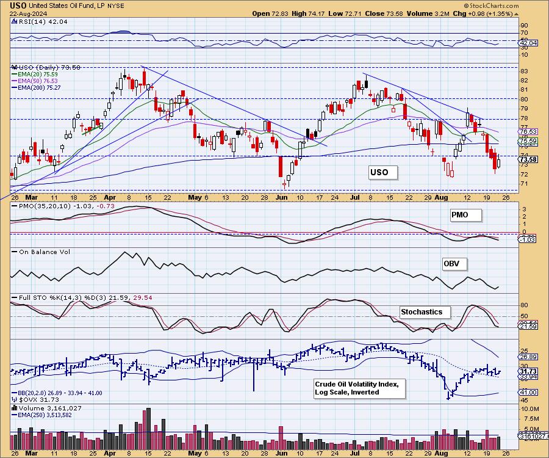Click the Open 72.83 value
549x458 pixels.
270,13
